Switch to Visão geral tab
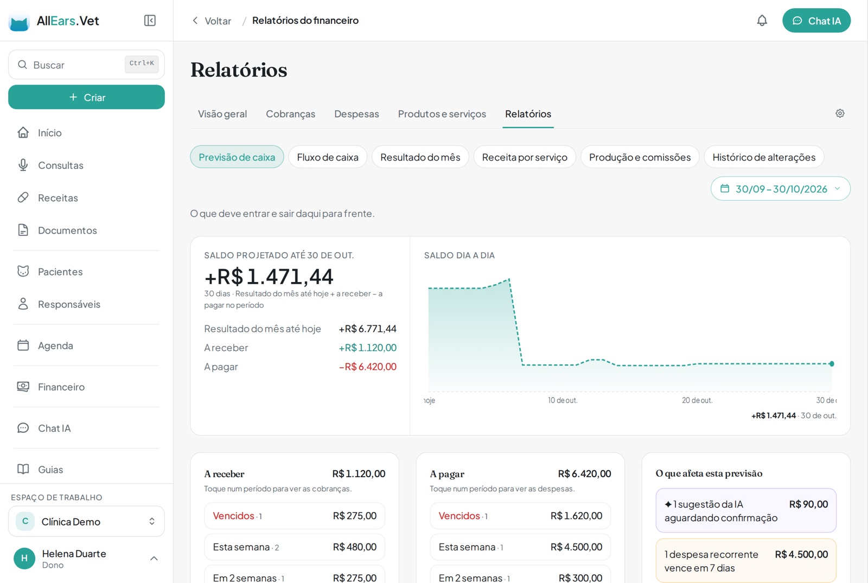The width and height of the screenshot is (868, 583). tap(222, 114)
